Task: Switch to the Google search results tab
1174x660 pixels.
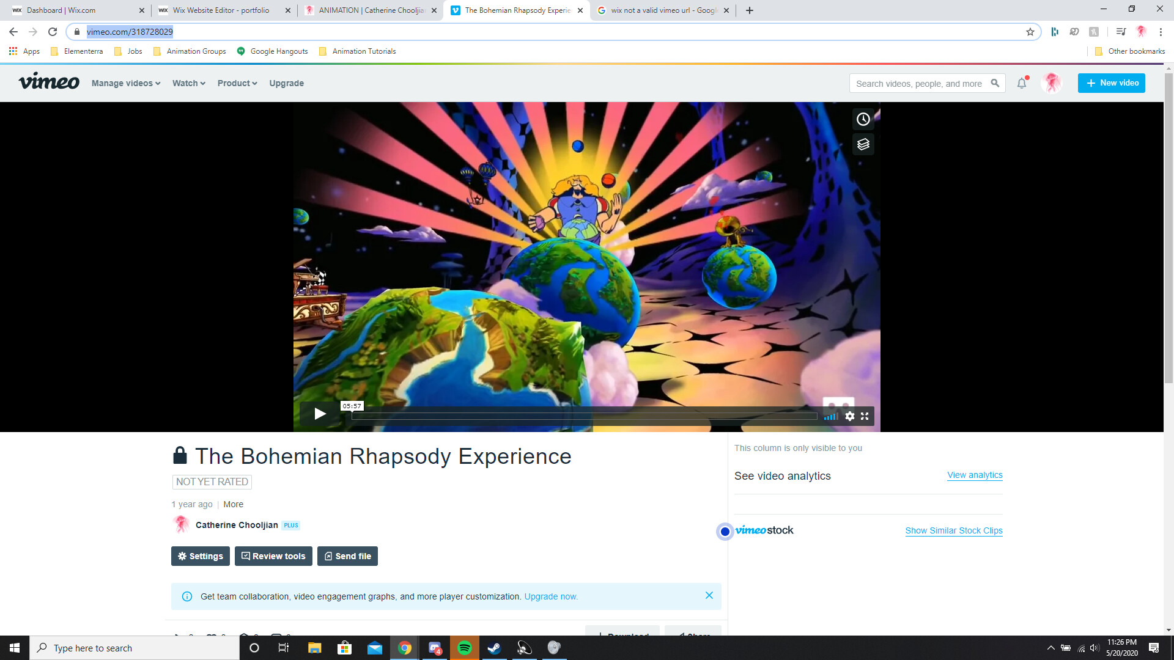Action: (x=663, y=10)
